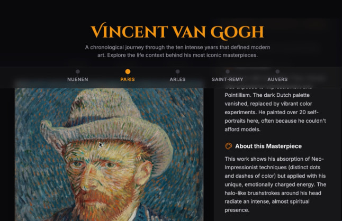Click the Vincent van Gogh title
The image size is (342, 221).
click(177, 31)
